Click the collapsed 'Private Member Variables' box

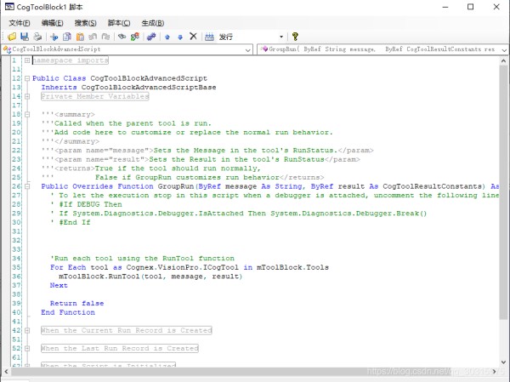(x=95, y=96)
